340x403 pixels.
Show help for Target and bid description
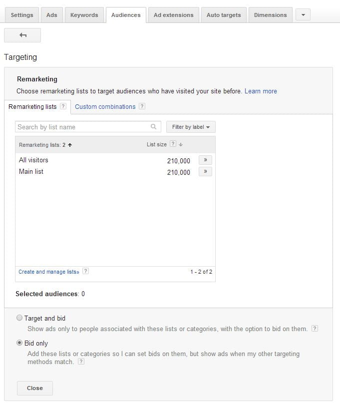(x=315, y=329)
